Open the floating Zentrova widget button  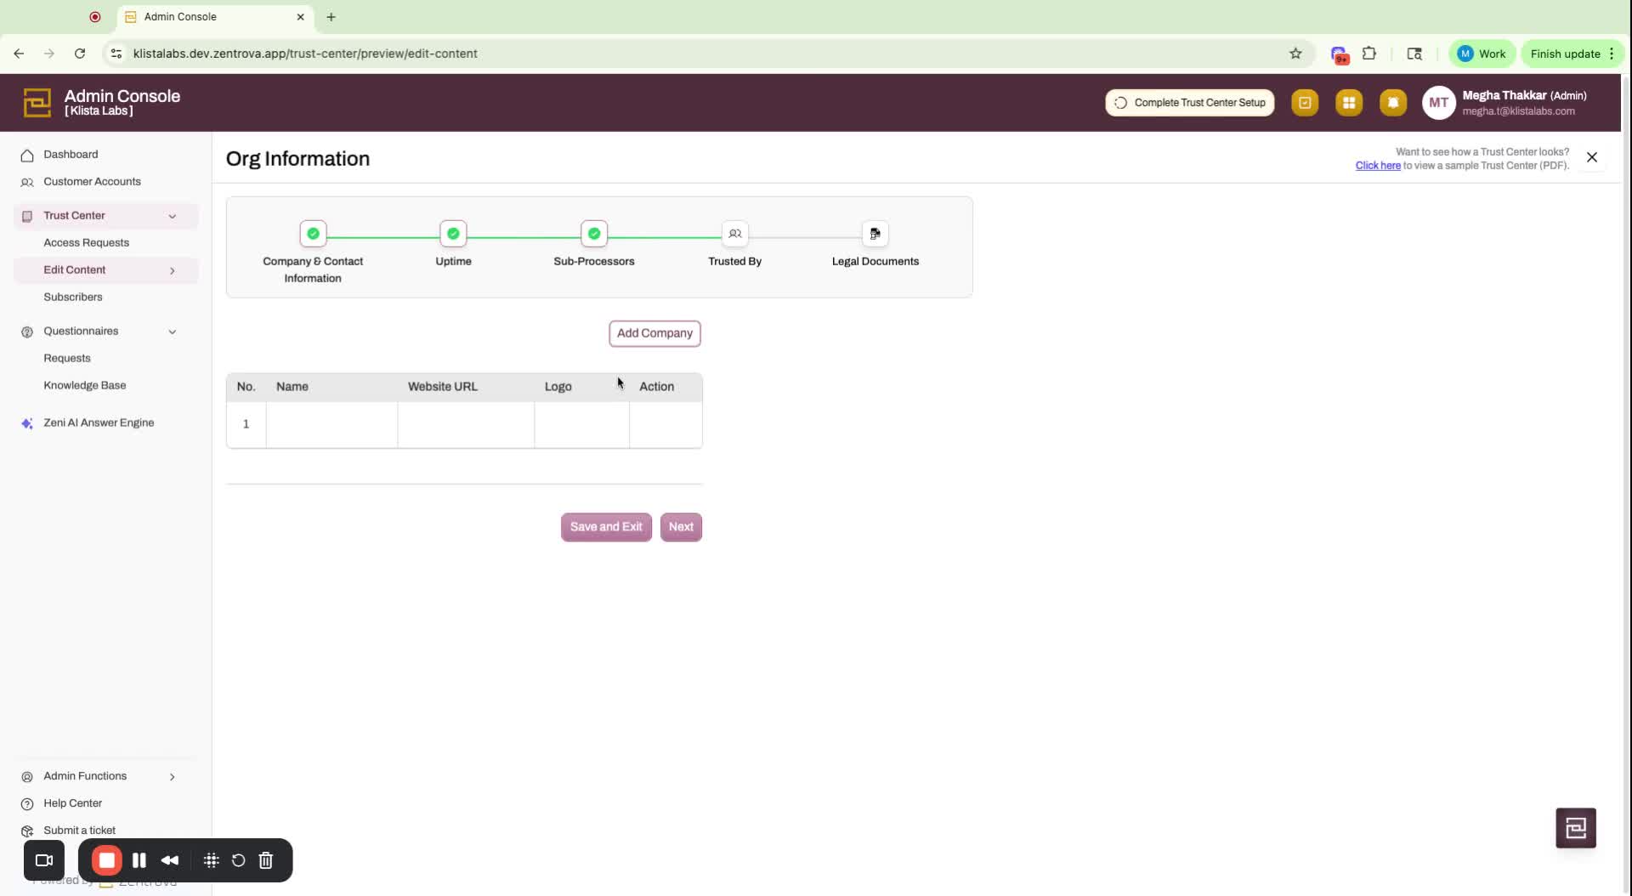click(x=1576, y=828)
